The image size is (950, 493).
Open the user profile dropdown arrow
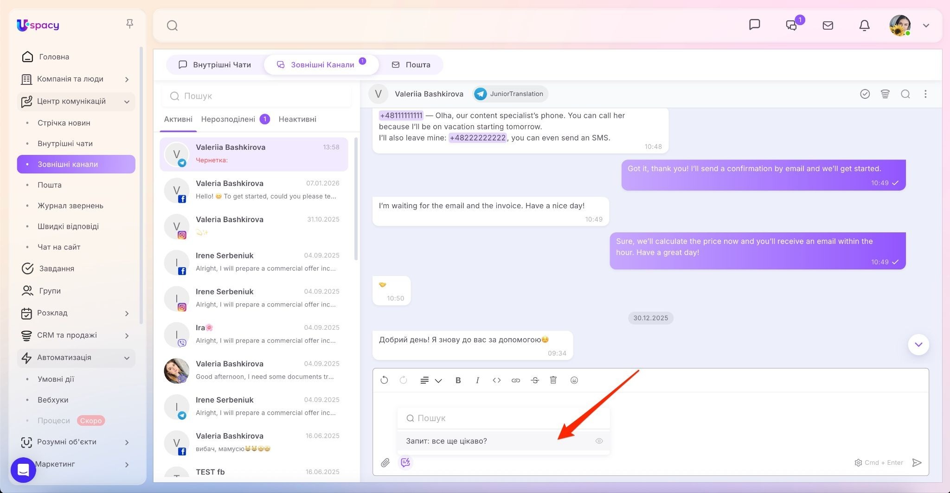[926, 26]
